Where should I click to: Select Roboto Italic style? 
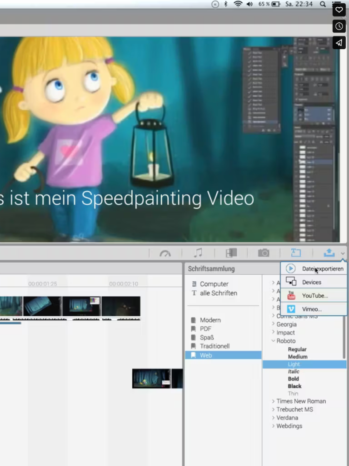pos(294,371)
